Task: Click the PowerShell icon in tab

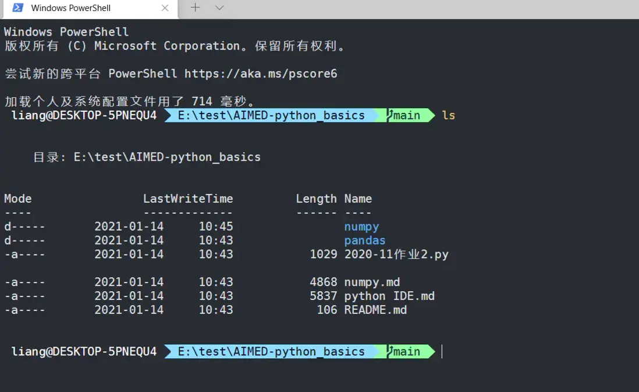Action: point(17,8)
